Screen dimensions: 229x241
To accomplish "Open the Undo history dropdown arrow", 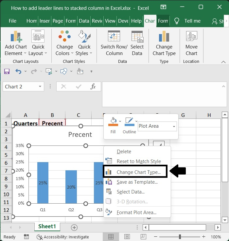I will click(x=26, y=71).
